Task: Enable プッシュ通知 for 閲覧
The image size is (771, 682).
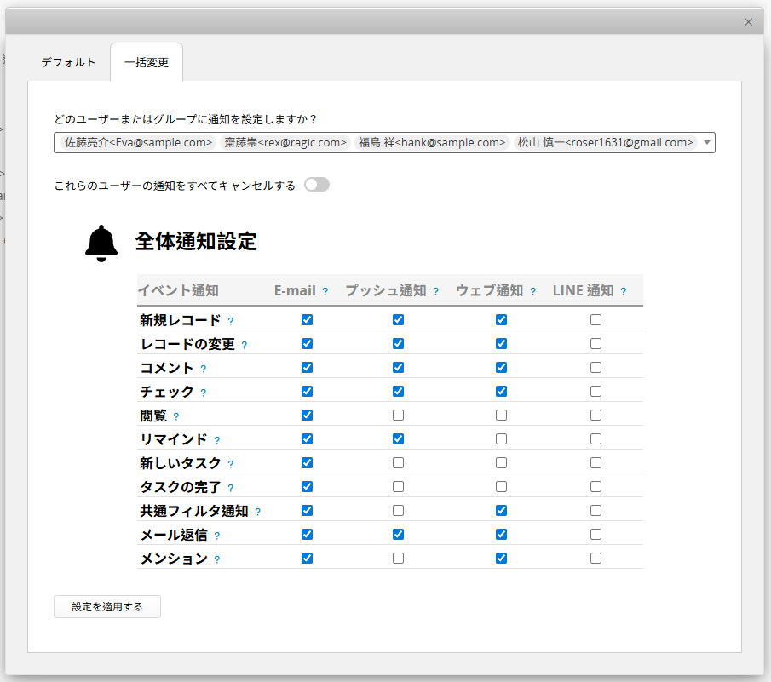Action: (x=399, y=416)
